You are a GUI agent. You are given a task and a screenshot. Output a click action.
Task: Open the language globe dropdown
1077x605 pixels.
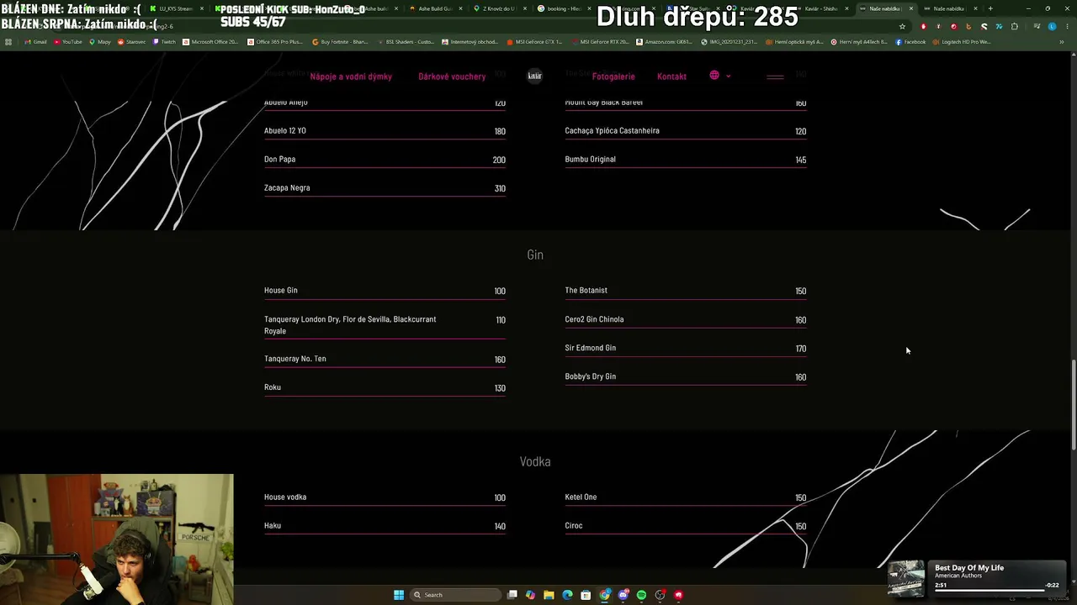point(719,76)
